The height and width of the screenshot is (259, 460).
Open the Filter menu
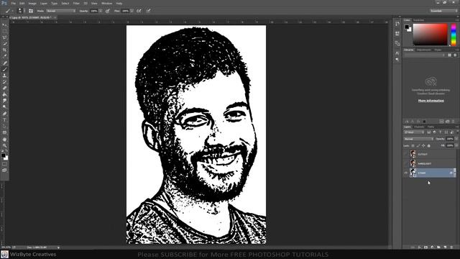(76, 3)
